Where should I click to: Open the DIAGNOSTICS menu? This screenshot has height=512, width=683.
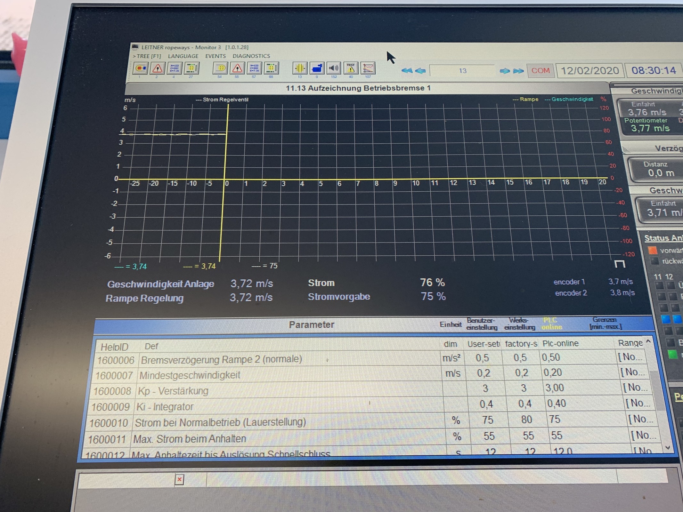pyautogui.click(x=251, y=56)
